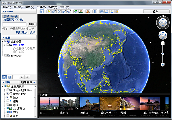Open the 檢視(V) menu
Image resolution: width=172 pixels, height=120 pixels.
point(30,7)
